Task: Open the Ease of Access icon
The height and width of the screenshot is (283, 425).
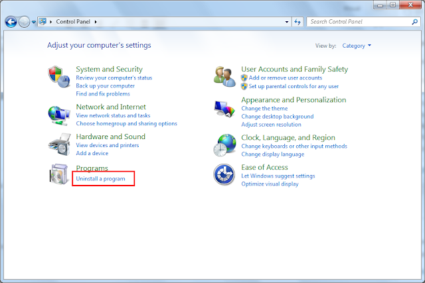Action: (x=224, y=174)
